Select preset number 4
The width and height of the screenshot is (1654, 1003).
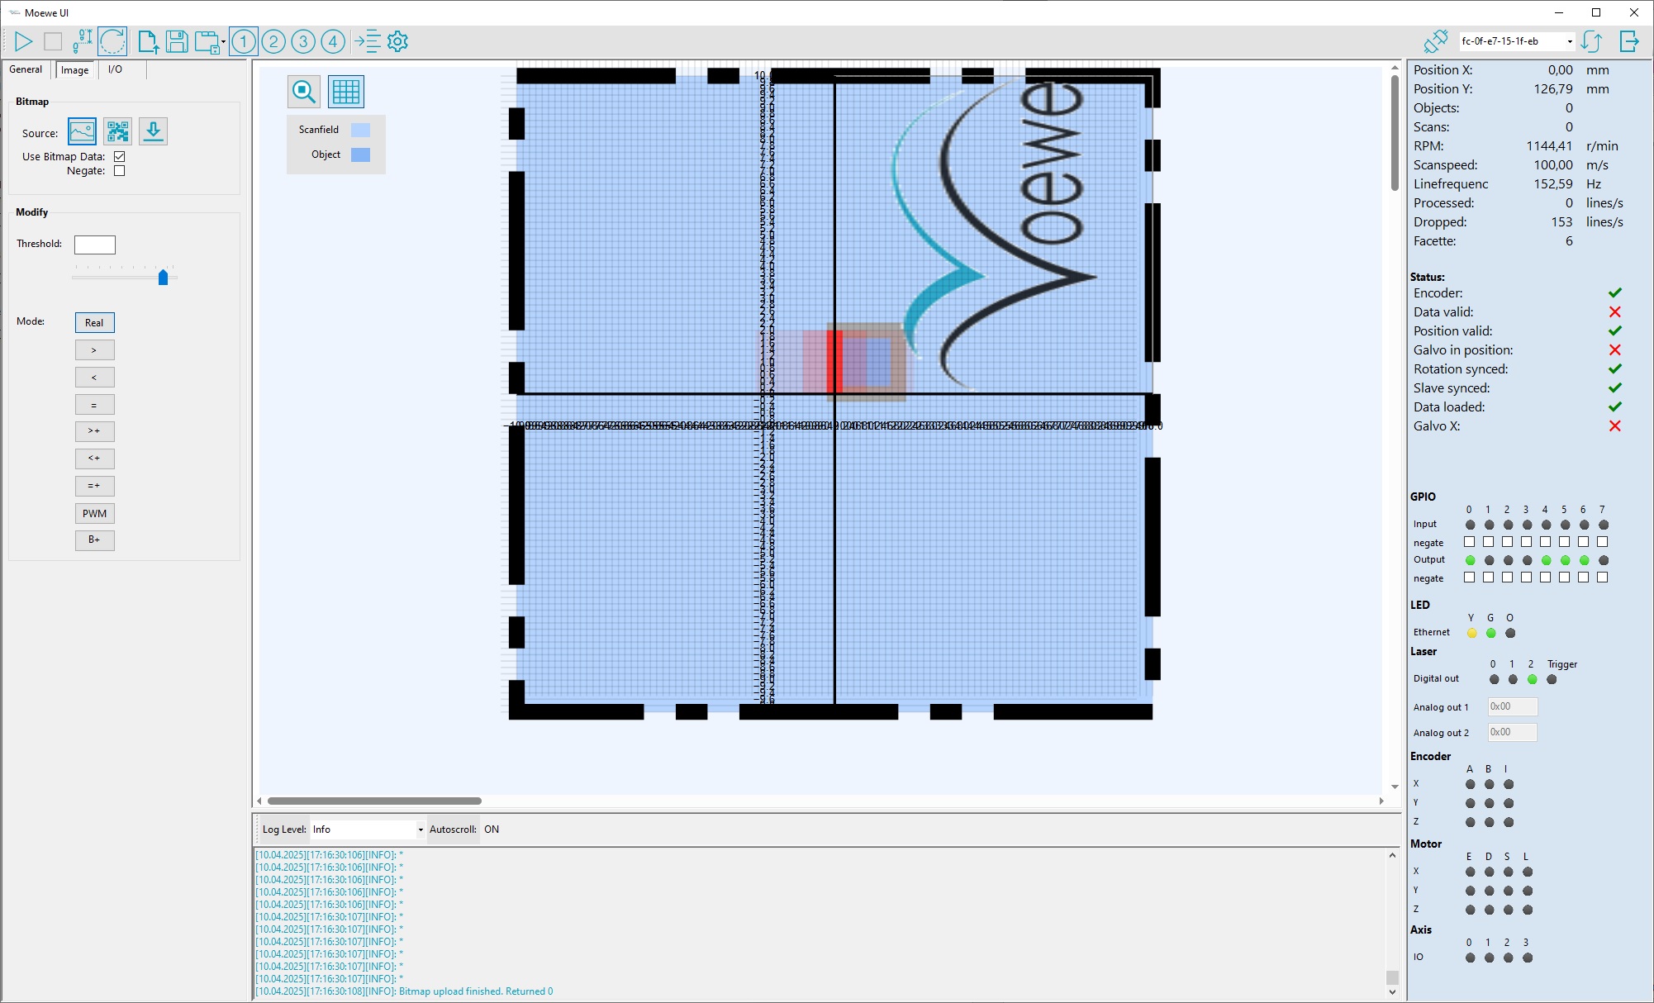[333, 41]
